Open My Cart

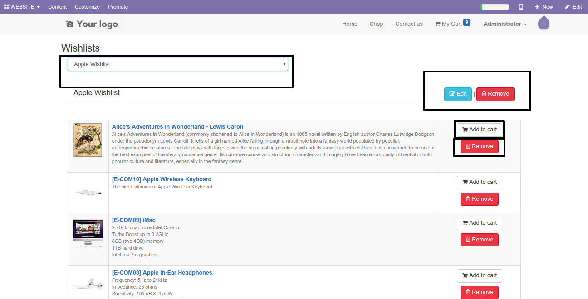(x=448, y=24)
